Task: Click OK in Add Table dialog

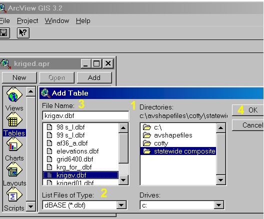Action: (x=247, y=110)
